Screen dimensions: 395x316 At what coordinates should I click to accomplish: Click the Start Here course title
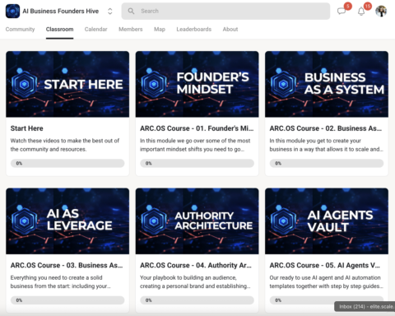coord(26,128)
